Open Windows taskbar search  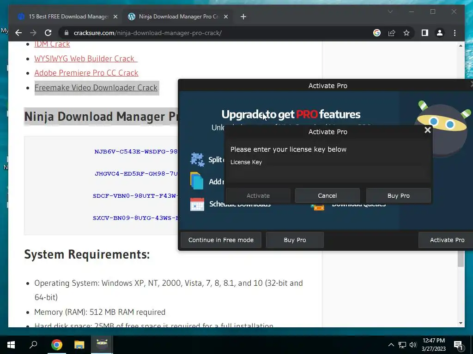33,345
